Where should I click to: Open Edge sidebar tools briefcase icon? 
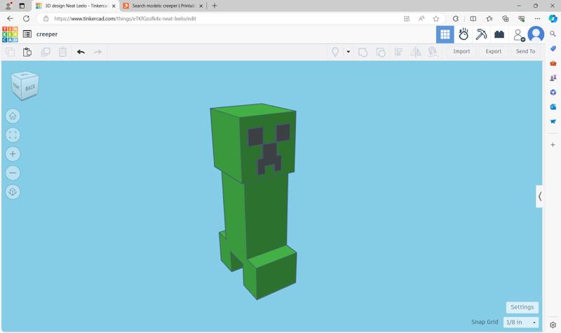pyautogui.click(x=553, y=63)
